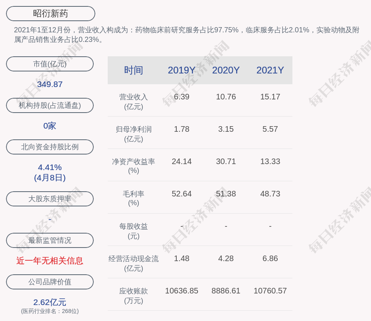Select 2020 cash flow value 4.28
This screenshot has height=321, width=371.
pos(226,258)
